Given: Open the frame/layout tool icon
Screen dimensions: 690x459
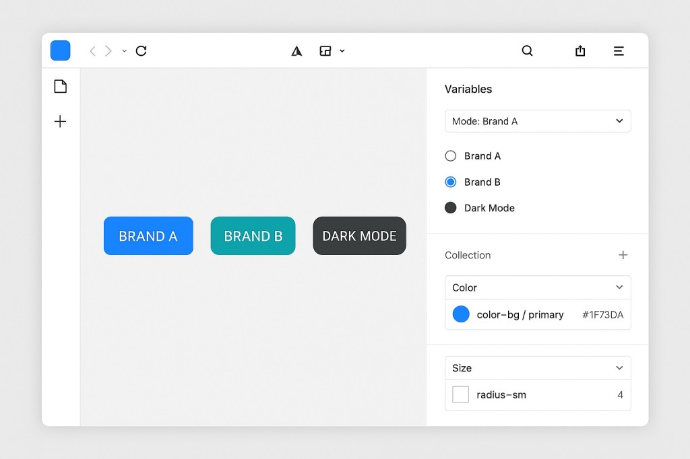Looking at the screenshot, I should [326, 50].
